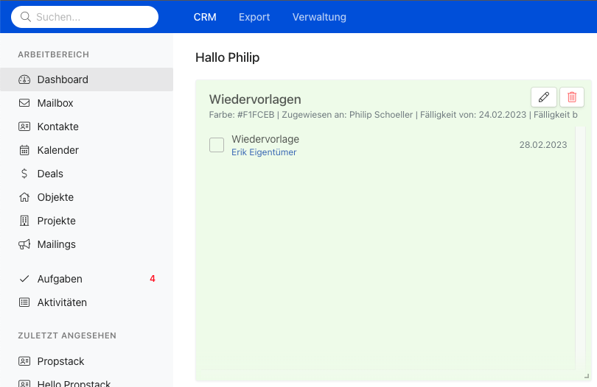This screenshot has height=387, width=597.
Task: Open the CRM menu
Action: coord(205,17)
